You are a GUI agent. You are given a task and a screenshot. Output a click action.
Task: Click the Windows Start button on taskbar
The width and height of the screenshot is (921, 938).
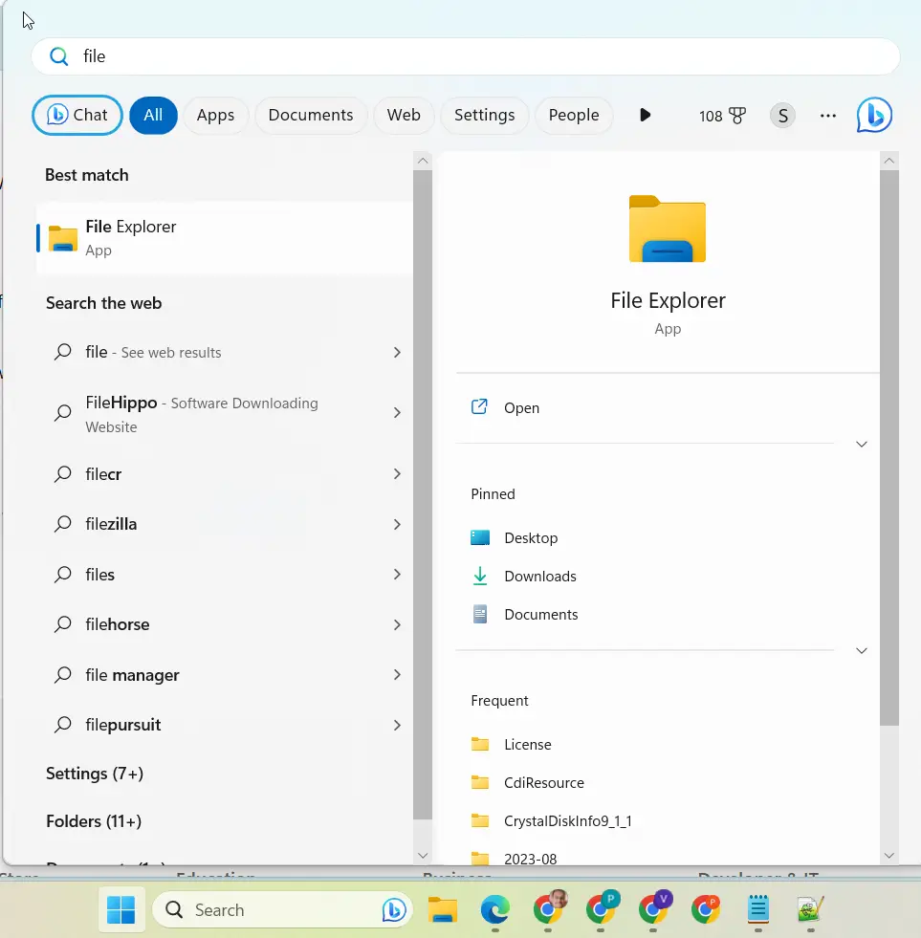coord(121,910)
